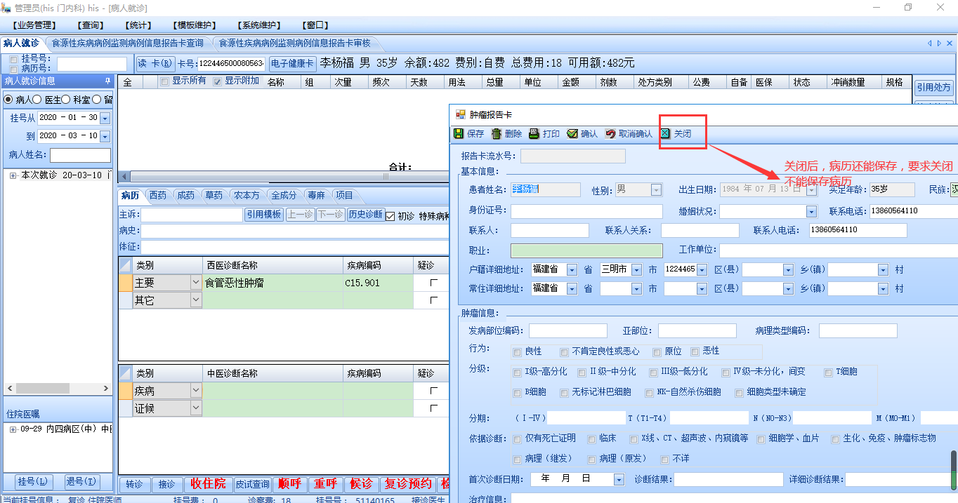
Task: Click the 读卡(R) button
Action: 155,63
